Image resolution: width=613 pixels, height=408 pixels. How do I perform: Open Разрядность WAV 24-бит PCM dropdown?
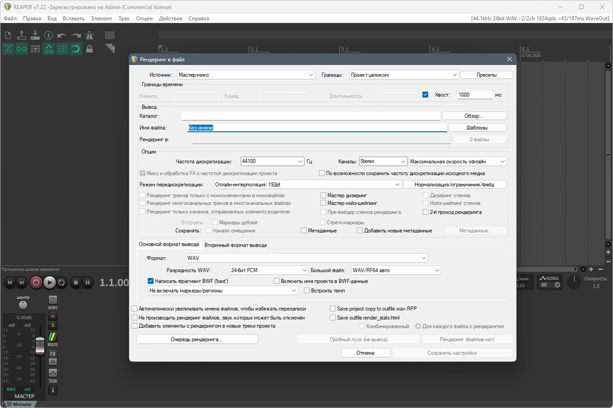tap(269, 270)
